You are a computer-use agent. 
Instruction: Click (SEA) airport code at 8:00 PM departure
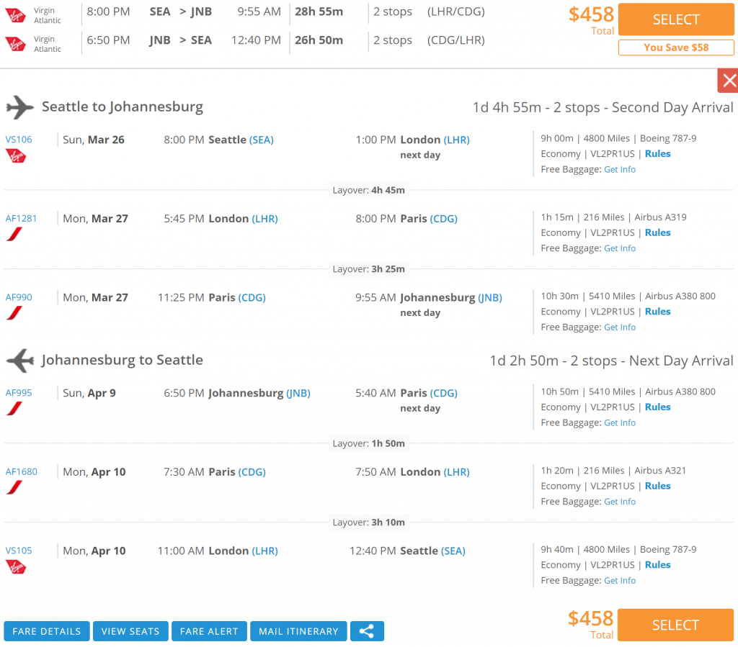pyautogui.click(x=261, y=140)
